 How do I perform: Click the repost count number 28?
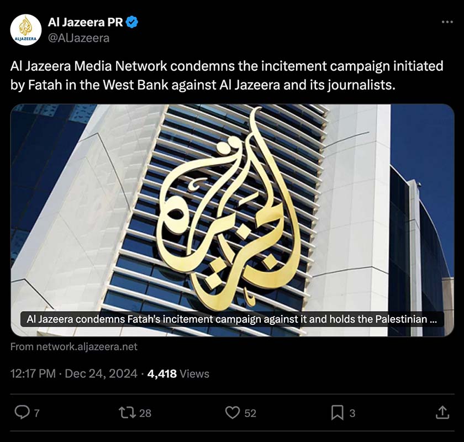coord(145,413)
